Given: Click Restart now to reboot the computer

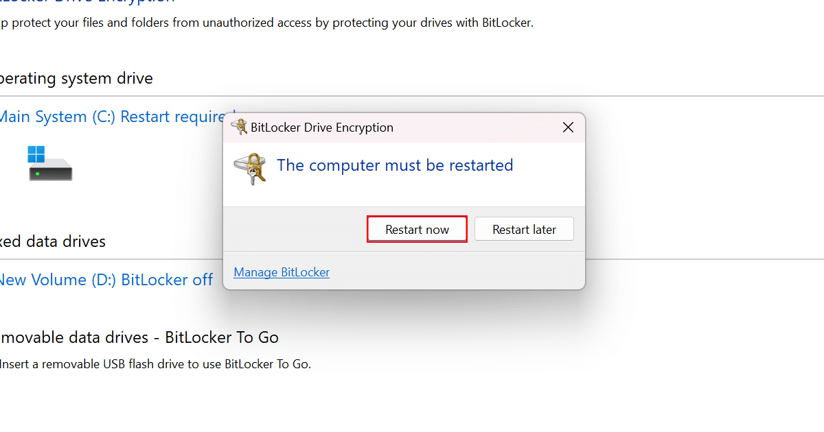Looking at the screenshot, I should (417, 228).
